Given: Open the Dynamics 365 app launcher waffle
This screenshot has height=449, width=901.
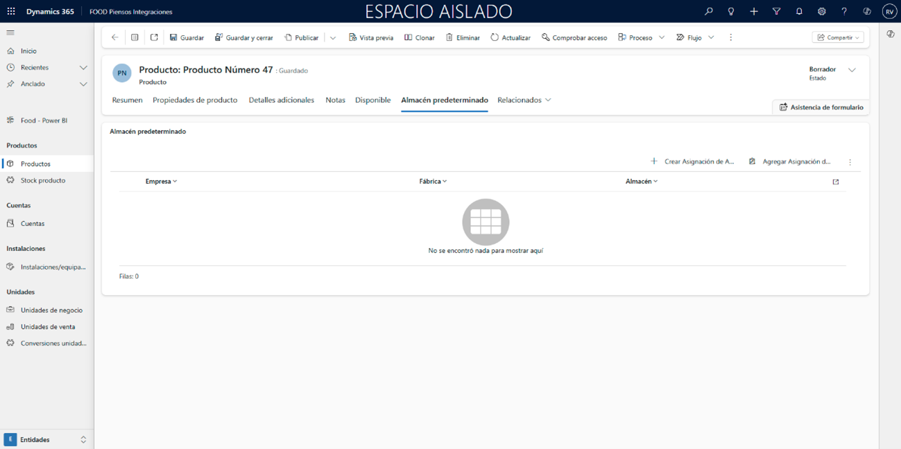Looking at the screenshot, I should 11,12.
